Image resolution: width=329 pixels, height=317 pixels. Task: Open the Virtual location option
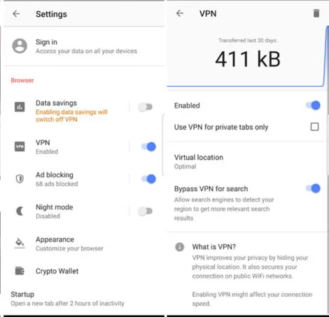click(246, 162)
